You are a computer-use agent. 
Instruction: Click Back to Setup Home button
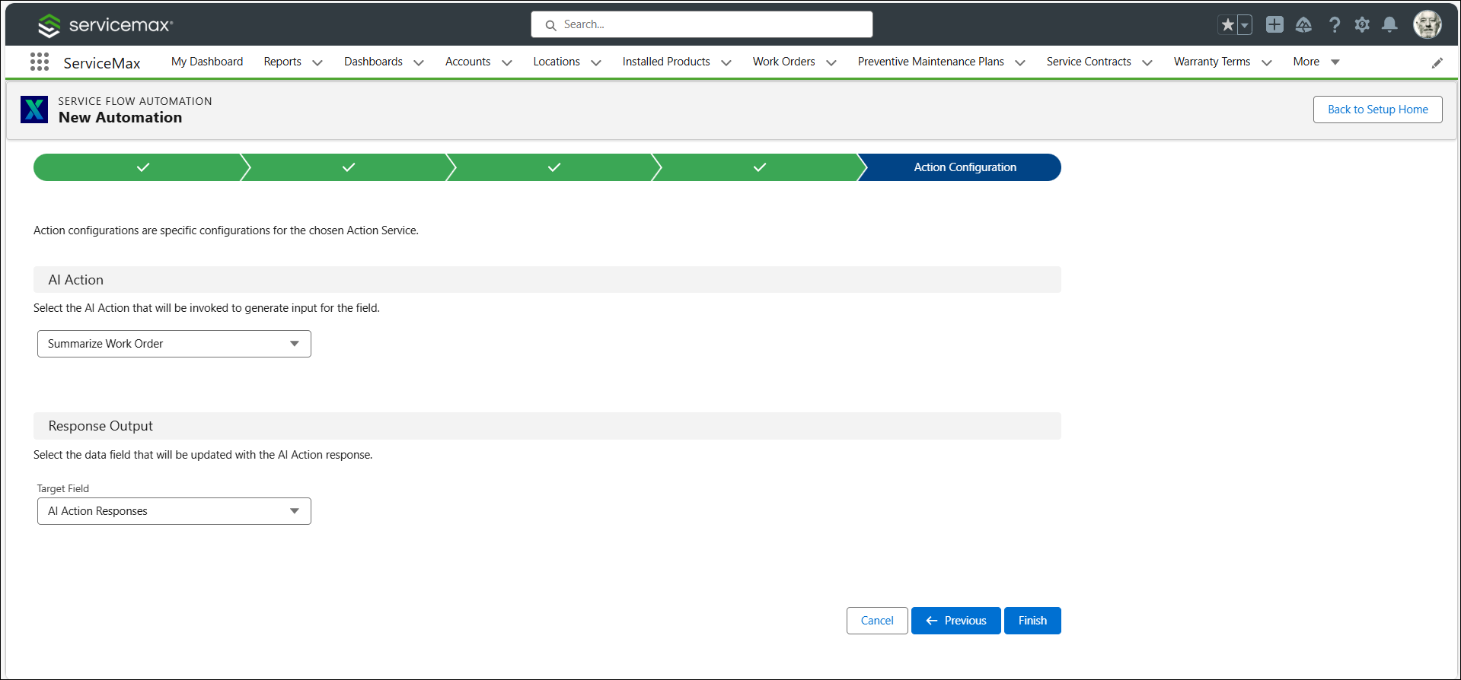tap(1378, 110)
